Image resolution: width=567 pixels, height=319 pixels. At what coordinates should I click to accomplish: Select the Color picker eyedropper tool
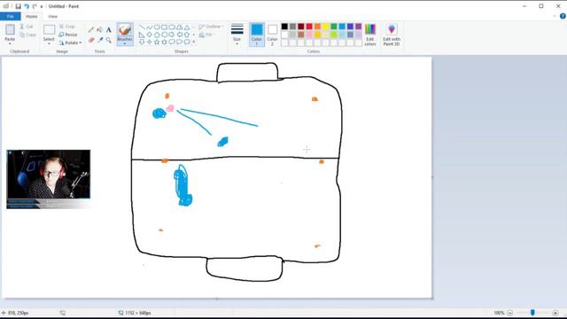pos(100,40)
